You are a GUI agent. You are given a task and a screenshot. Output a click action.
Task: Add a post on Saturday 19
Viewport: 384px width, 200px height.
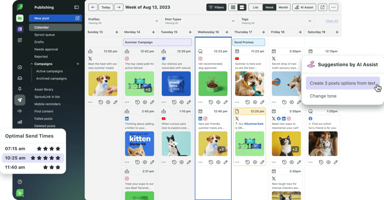(x=337, y=32)
